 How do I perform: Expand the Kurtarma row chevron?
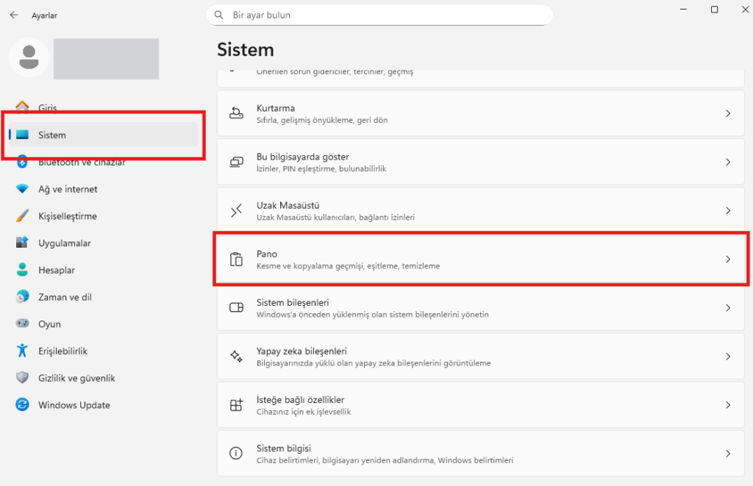pos(727,113)
